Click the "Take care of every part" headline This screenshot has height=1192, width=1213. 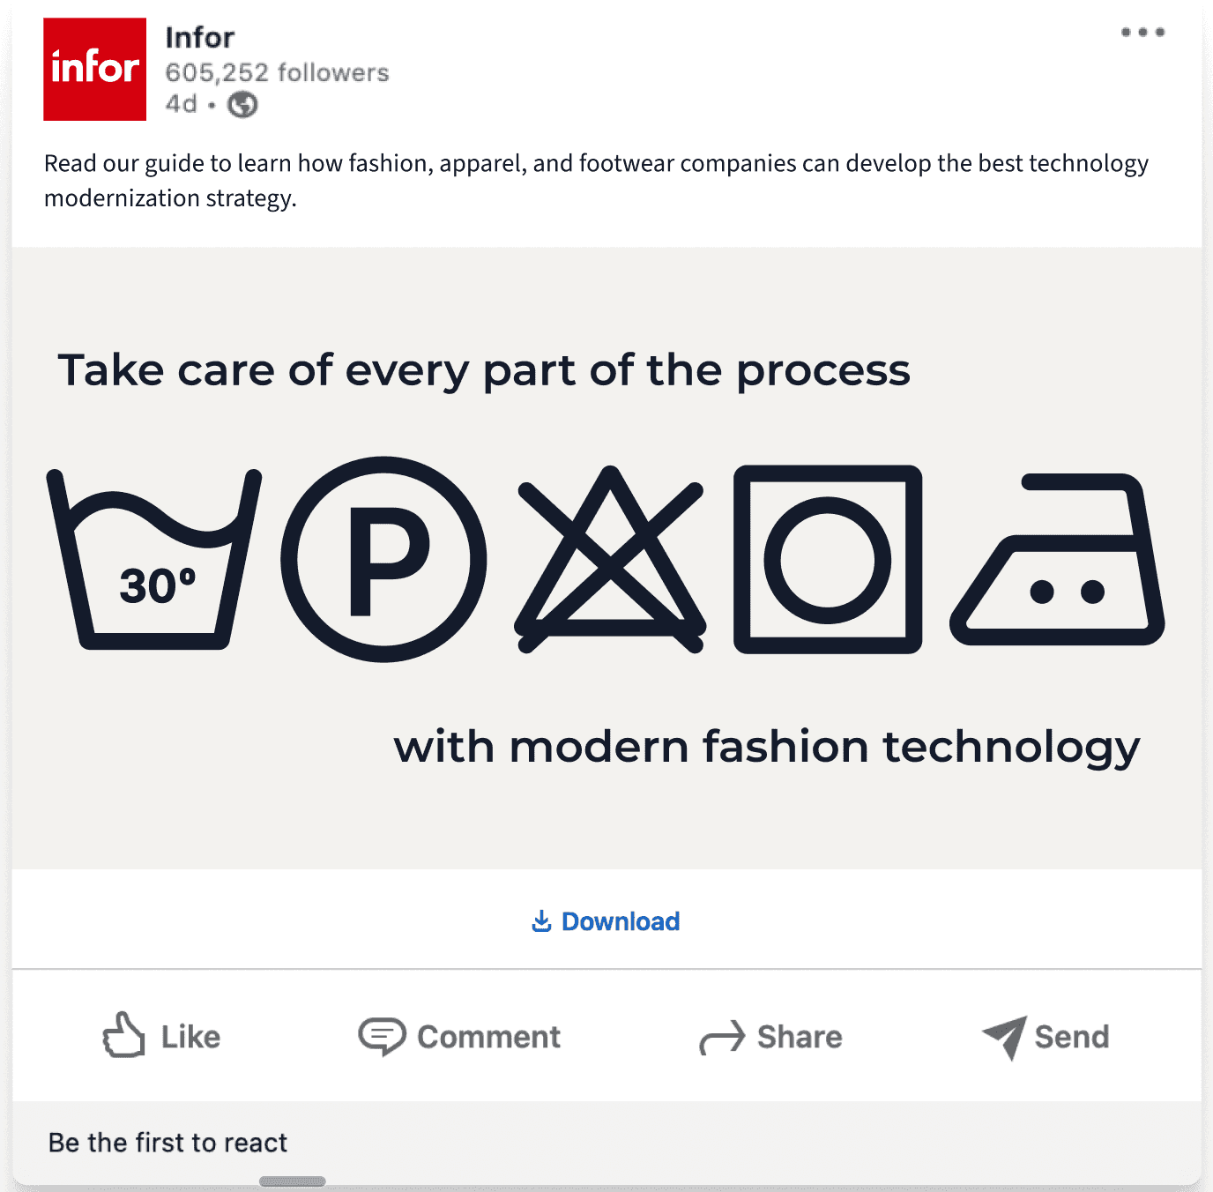click(x=484, y=369)
